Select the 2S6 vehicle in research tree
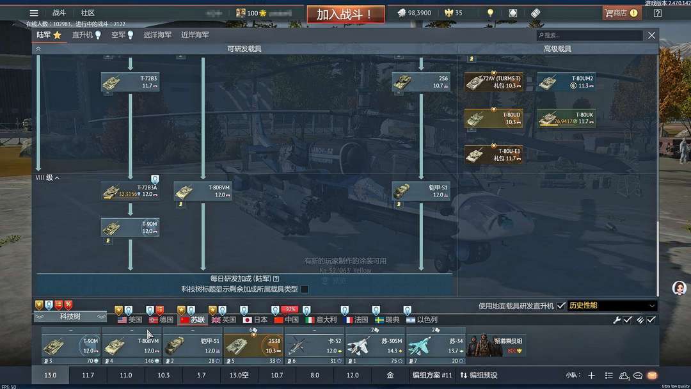 [x=421, y=82]
